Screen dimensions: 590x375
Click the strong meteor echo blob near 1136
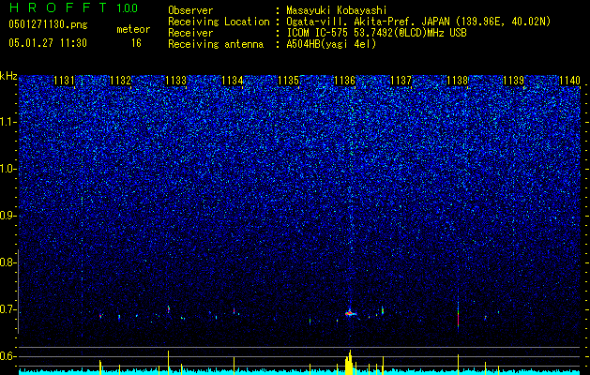click(x=350, y=313)
